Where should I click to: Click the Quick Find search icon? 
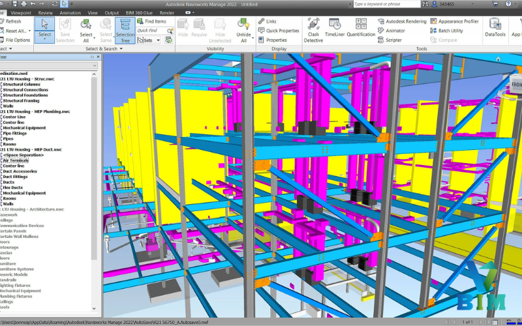[170, 31]
